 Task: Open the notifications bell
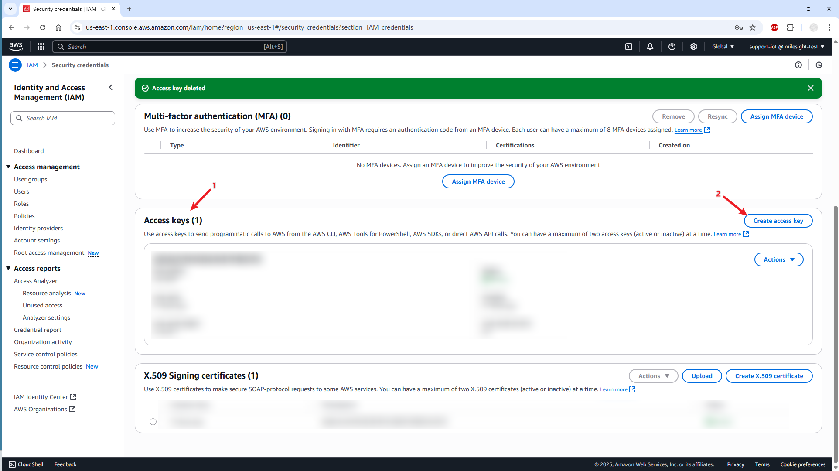pyautogui.click(x=650, y=47)
